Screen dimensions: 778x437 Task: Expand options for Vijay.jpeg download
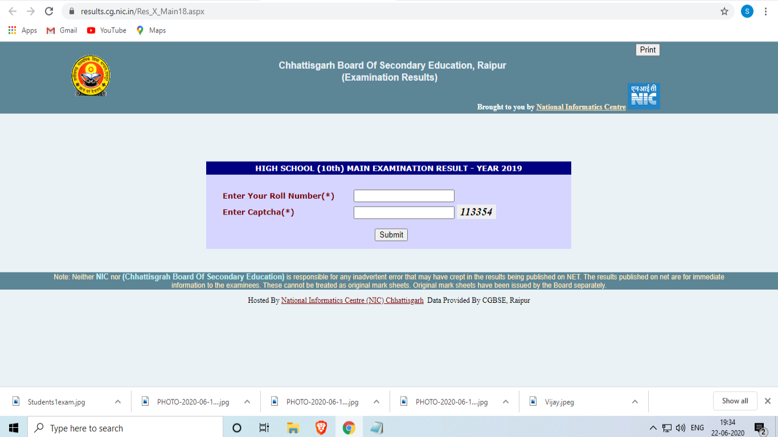634,402
